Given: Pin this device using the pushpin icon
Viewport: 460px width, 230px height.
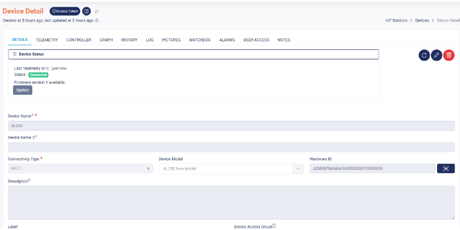Looking at the screenshot, I should [97, 11].
